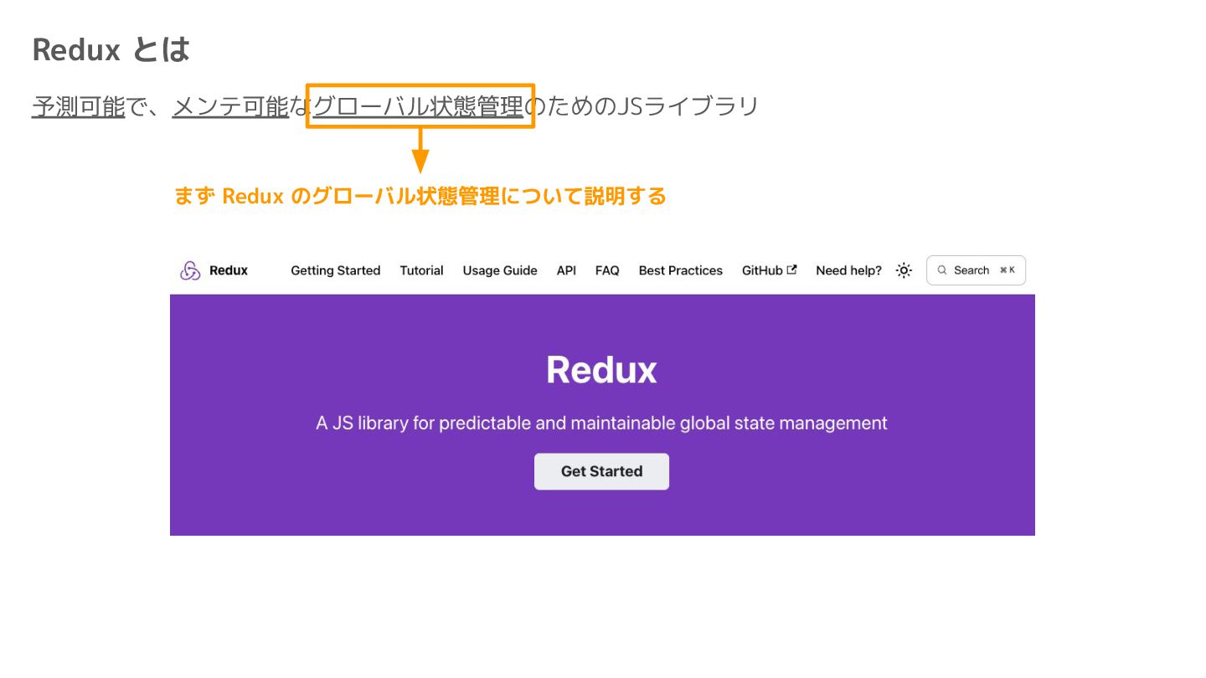Open the Getting Started menu item

click(x=335, y=270)
